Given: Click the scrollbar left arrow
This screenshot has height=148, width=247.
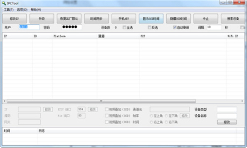Looking at the screenshot, I should [x=5, y=101].
